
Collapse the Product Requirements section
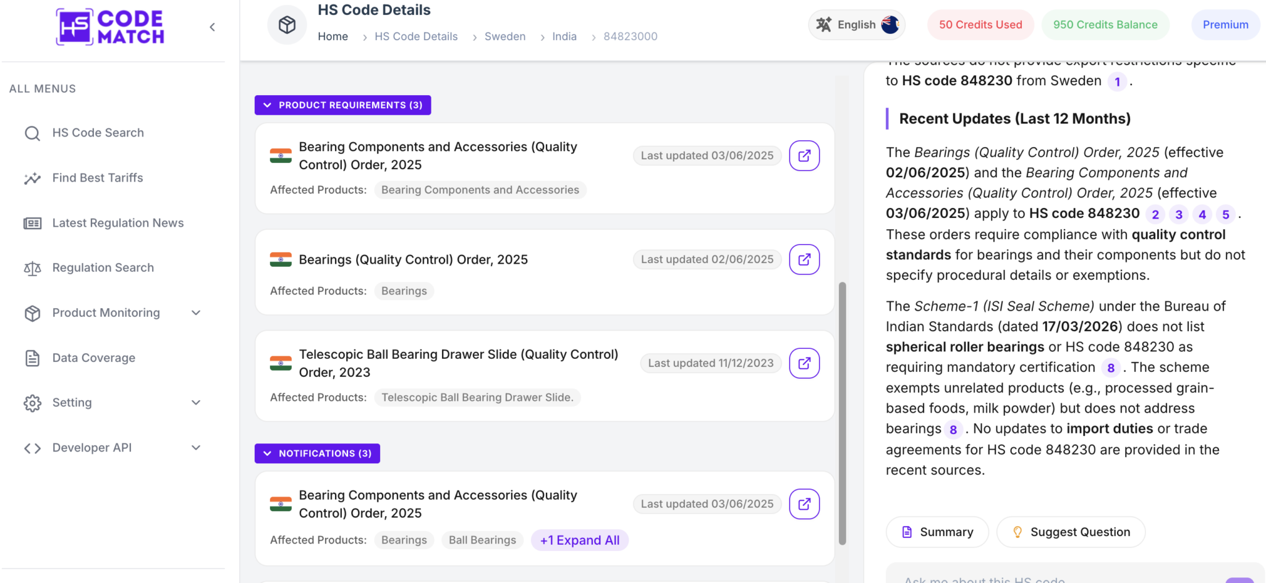point(343,105)
